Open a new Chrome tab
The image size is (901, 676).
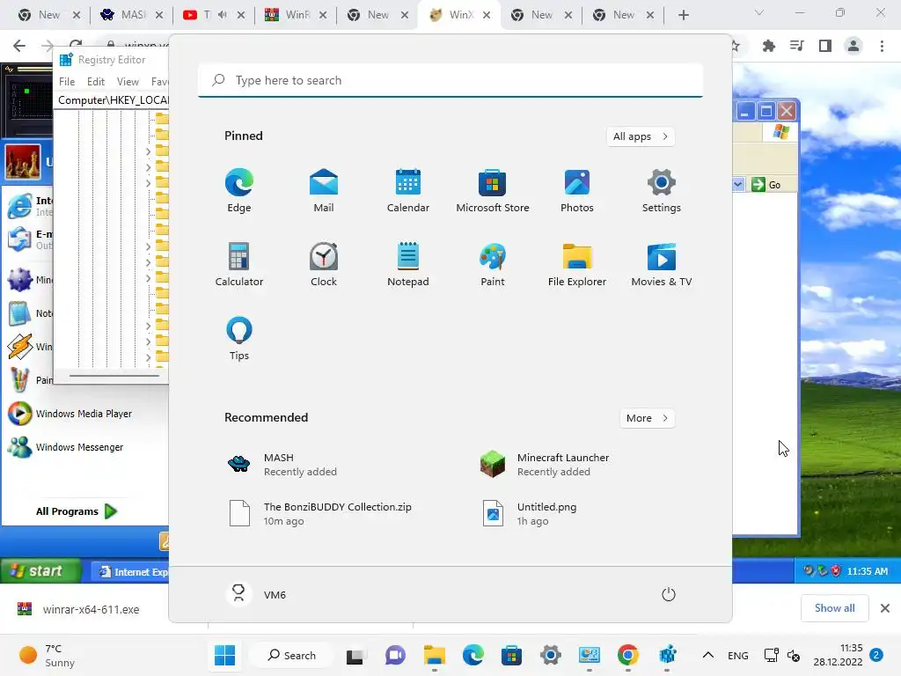tap(683, 15)
